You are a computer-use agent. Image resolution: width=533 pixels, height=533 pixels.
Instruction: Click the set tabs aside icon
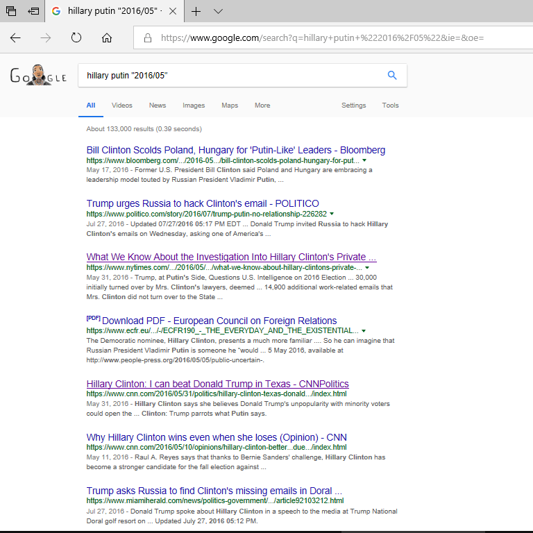(x=33, y=11)
